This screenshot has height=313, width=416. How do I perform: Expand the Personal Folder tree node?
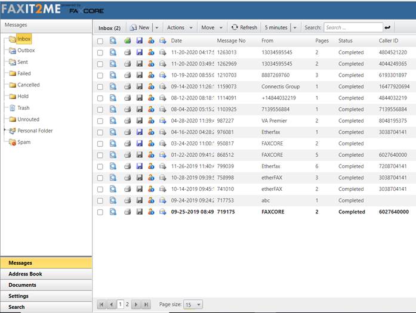(5, 130)
